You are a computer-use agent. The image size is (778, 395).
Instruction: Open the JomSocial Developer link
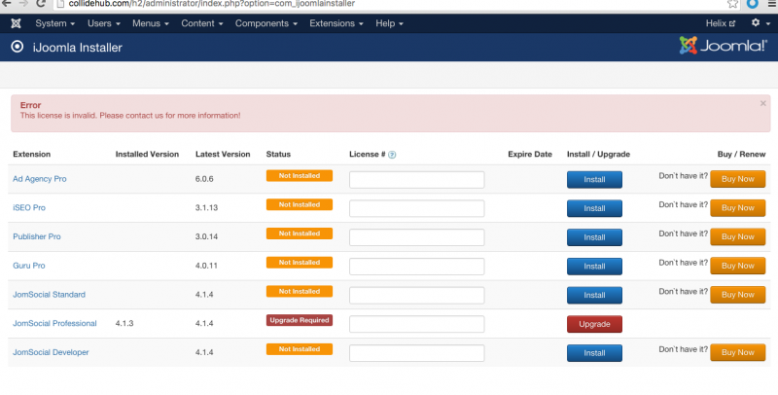pos(51,352)
